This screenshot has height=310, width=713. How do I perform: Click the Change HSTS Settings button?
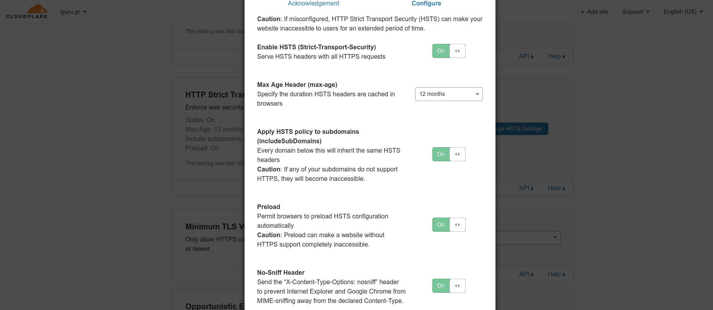(522, 129)
